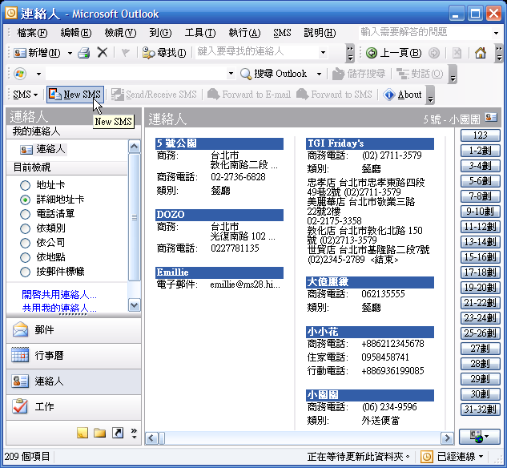
Task: Click the forward arrow navigation icon
Action: coord(434,53)
